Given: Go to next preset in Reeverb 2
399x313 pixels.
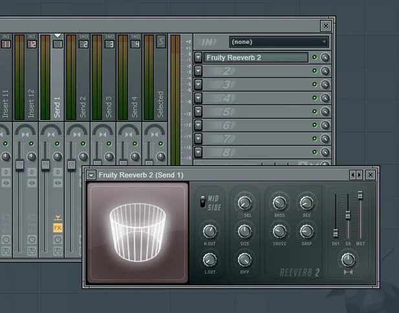Looking at the screenshot, I should [x=360, y=175].
